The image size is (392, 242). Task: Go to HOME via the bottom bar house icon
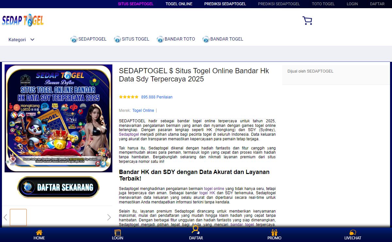pyautogui.click(x=39, y=233)
